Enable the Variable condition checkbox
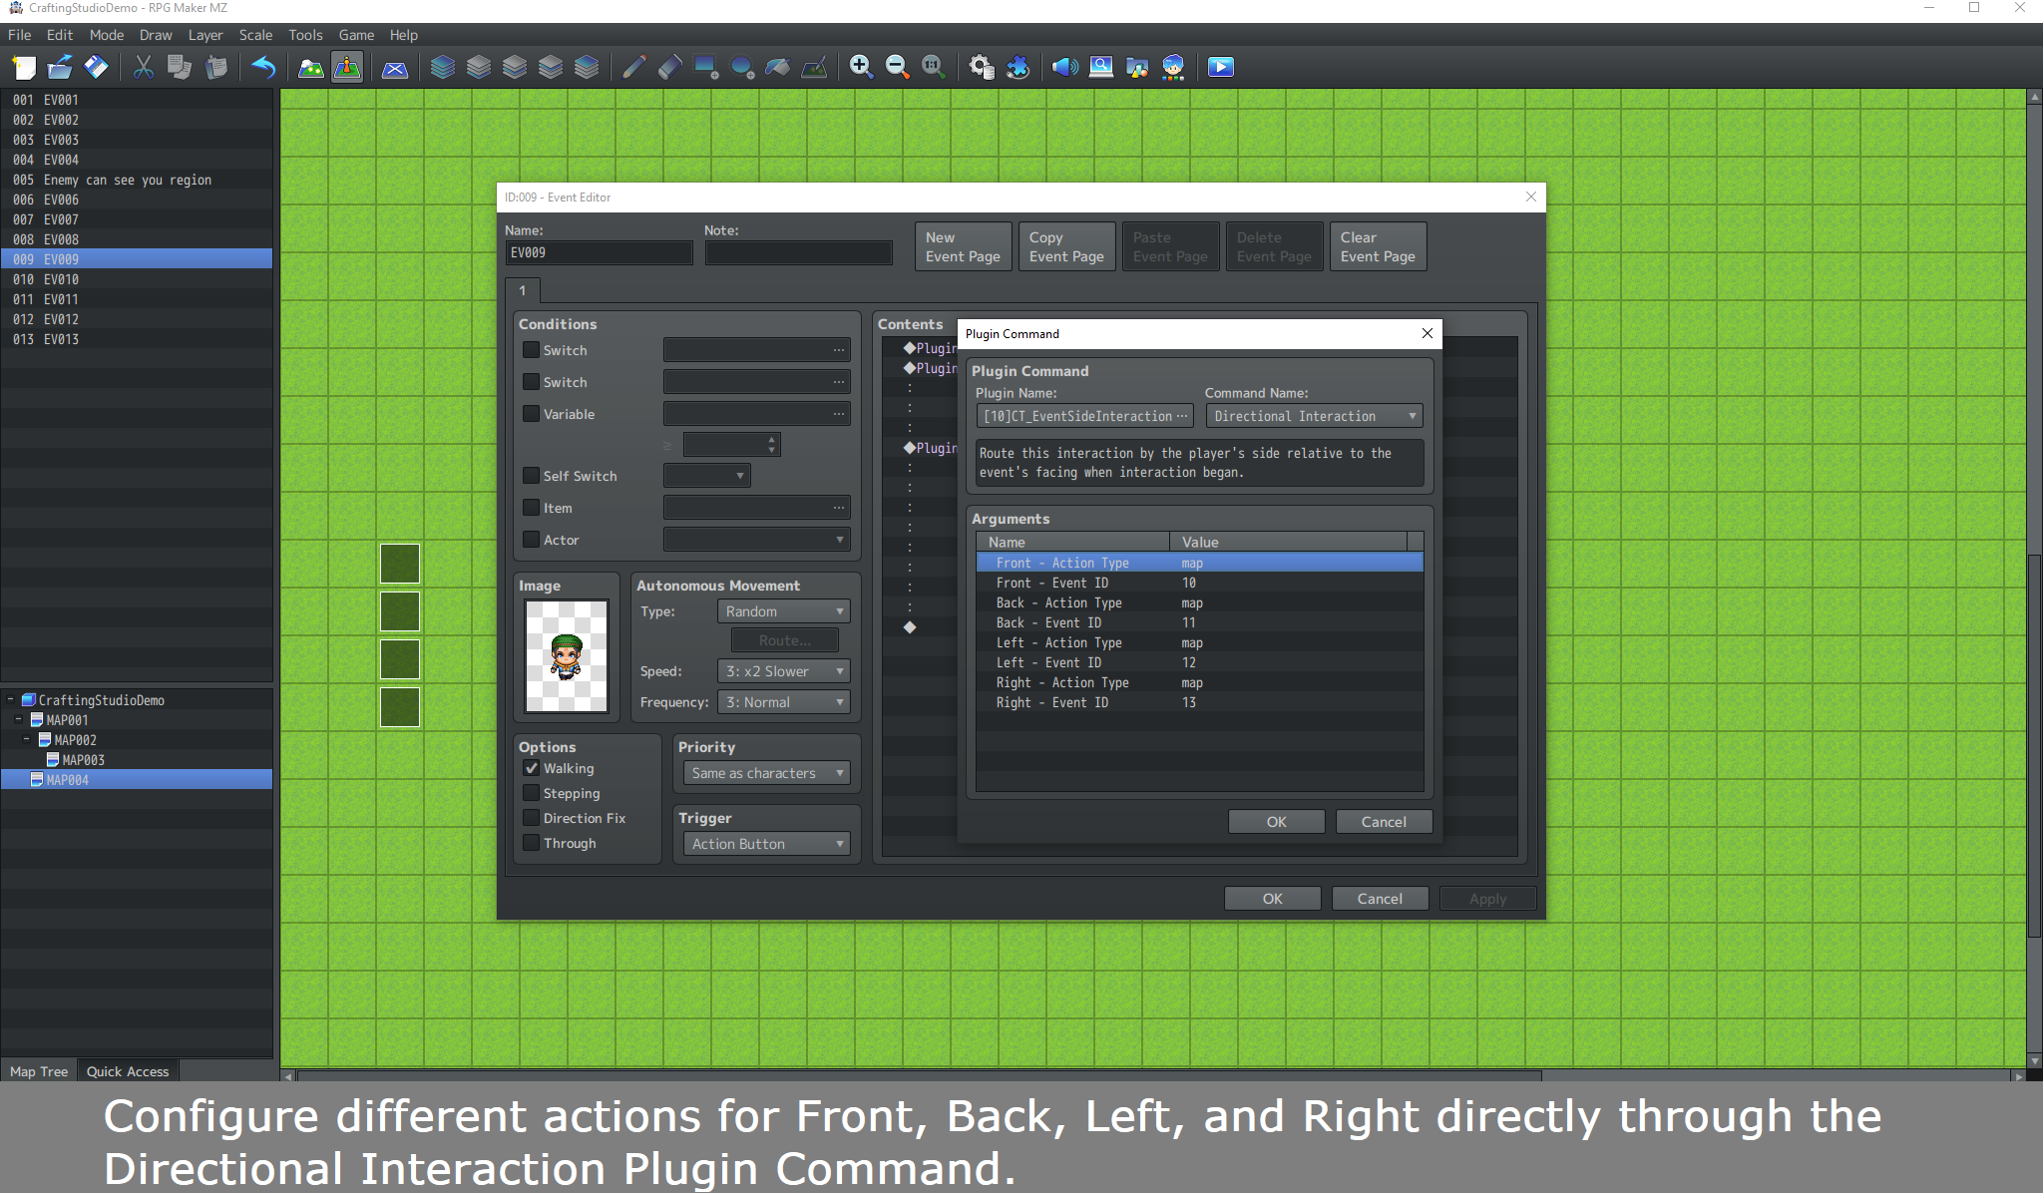The height and width of the screenshot is (1193, 2043). tap(532, 414)
